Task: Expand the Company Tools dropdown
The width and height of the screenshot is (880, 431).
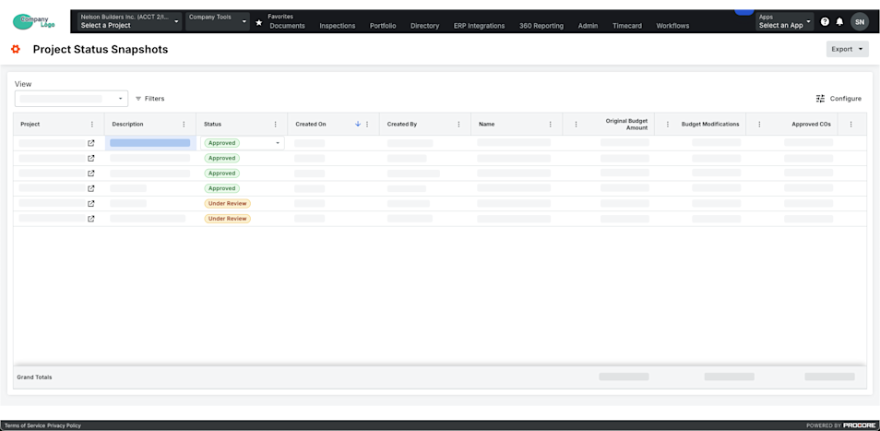Action: click(x=218, y=21)
